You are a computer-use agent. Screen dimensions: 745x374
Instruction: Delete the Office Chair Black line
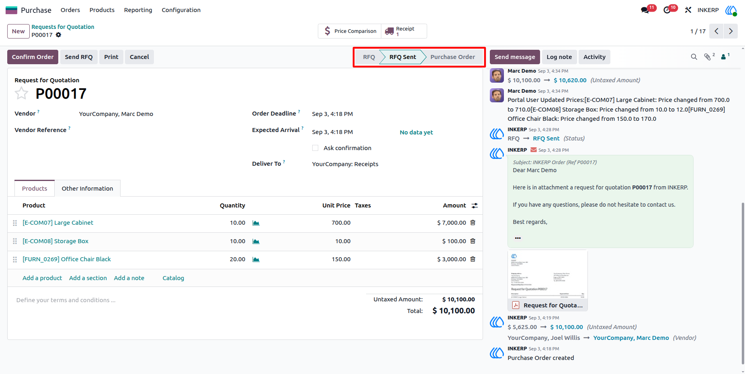coord(473,259)
